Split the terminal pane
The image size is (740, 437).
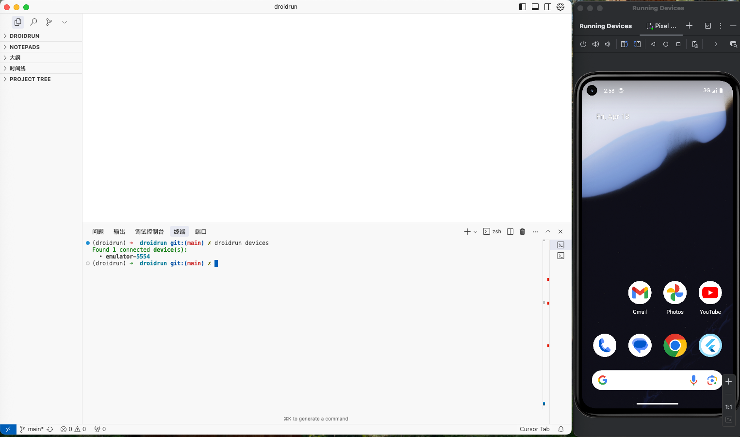click(510, 232)
